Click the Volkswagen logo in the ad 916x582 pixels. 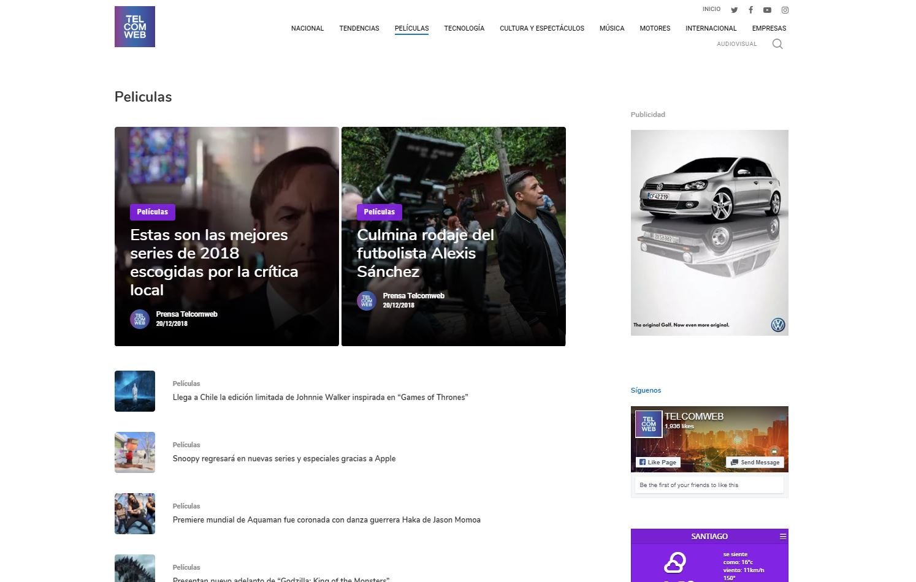pos(778,325)
